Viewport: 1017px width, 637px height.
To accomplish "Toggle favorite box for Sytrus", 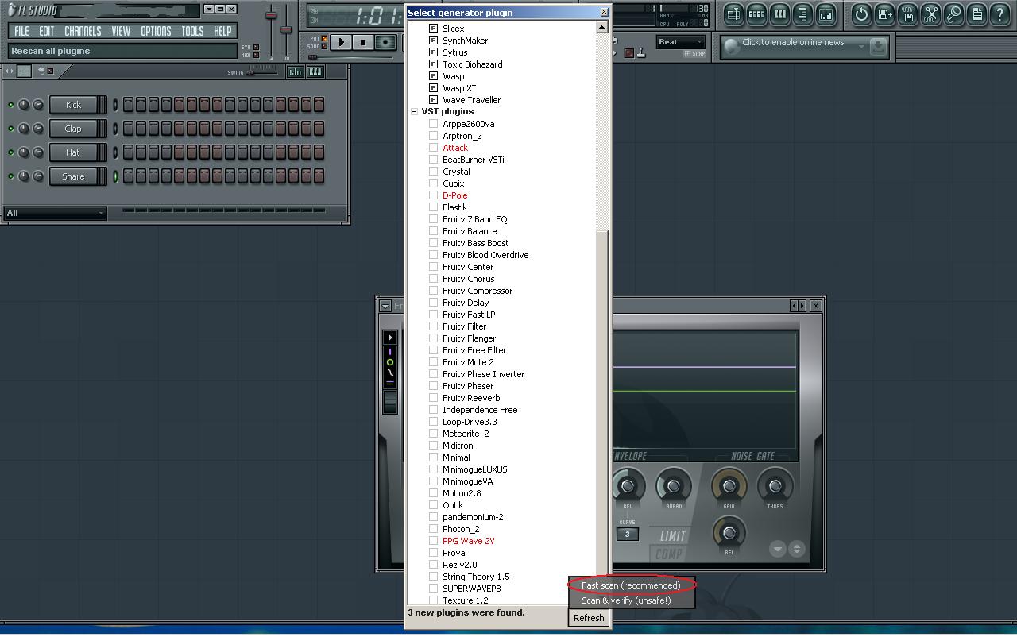I will [434, 52].
